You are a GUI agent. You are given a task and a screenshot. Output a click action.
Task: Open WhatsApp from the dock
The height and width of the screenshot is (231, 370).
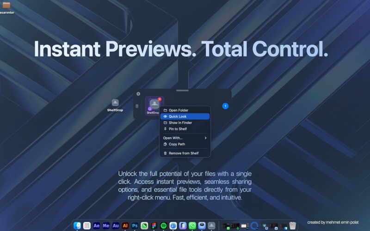[192, 225]
